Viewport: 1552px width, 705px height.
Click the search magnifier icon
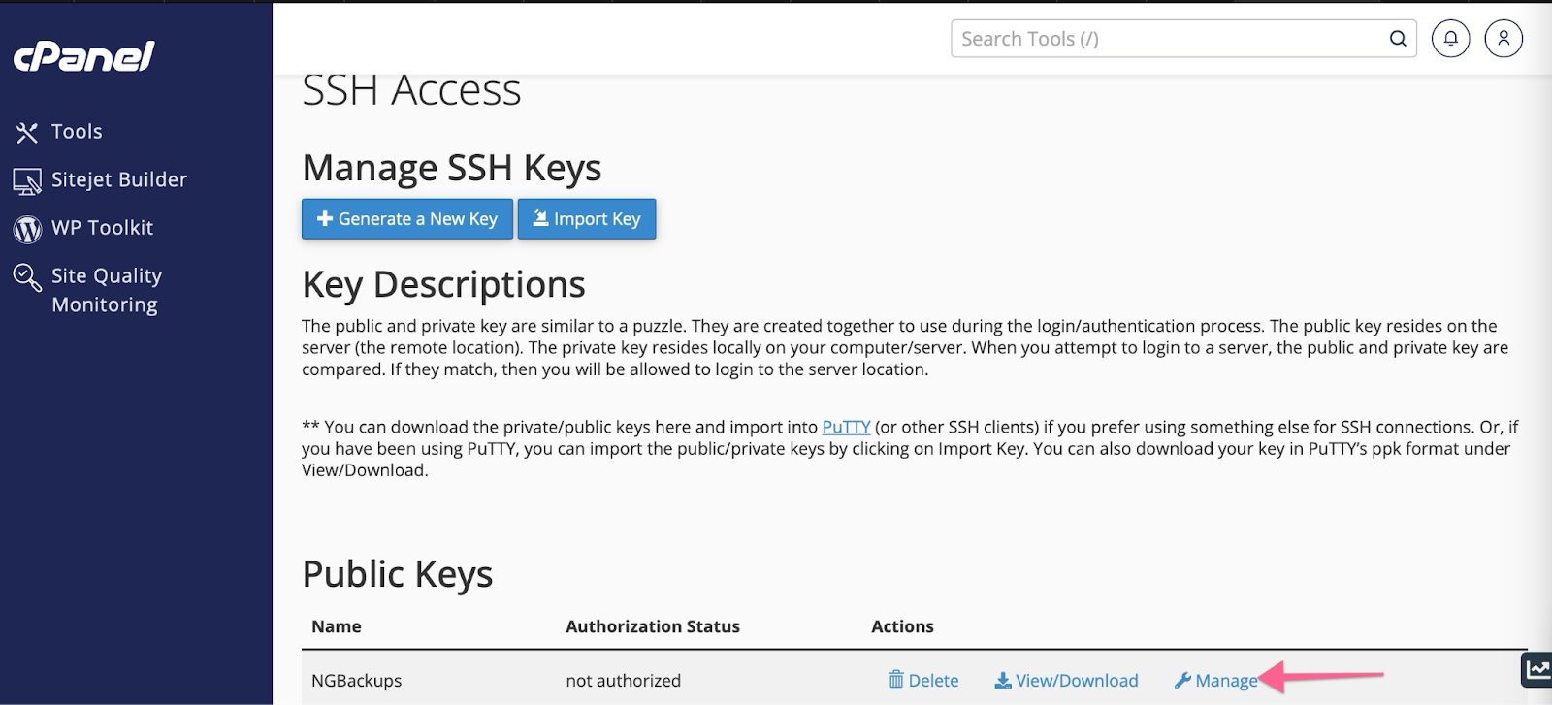click(1398, 39)
